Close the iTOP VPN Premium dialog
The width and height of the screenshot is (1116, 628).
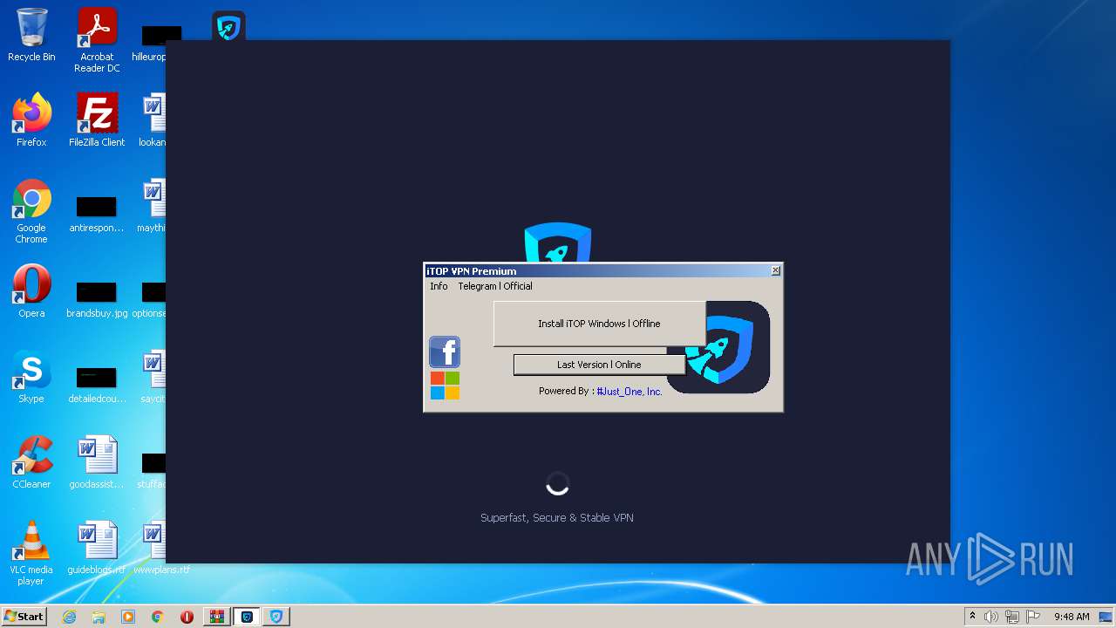coord(775,270)
